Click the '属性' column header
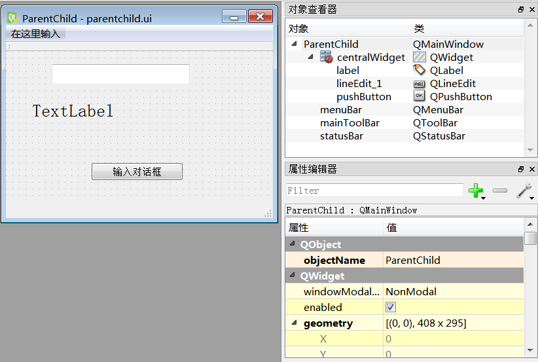The width and height of the screenshot is (538, 362). [x=334, y=228]
